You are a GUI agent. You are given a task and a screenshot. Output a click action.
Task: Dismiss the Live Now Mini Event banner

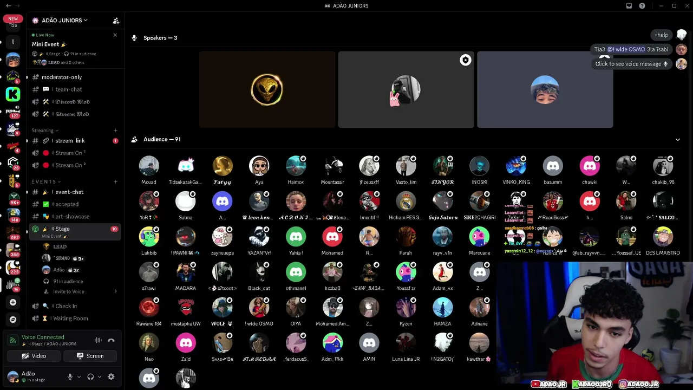pyautogui.click(x=115, y=35)
